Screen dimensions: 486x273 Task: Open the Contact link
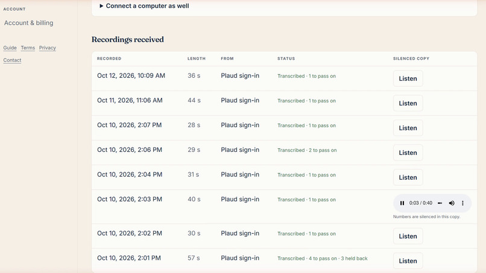13,60
